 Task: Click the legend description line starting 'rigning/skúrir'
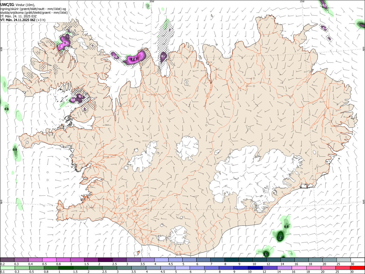coord(33,9)
